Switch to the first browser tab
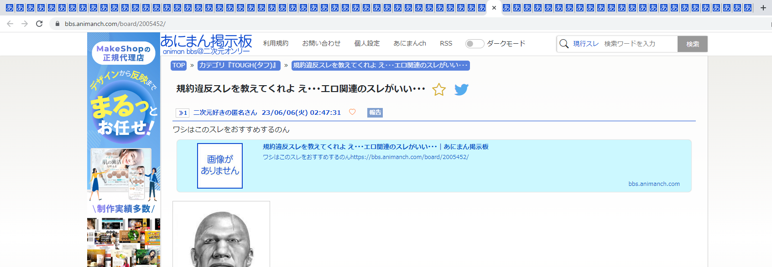The height and width of the screenshot is (267, 772). tap(9, 8)
